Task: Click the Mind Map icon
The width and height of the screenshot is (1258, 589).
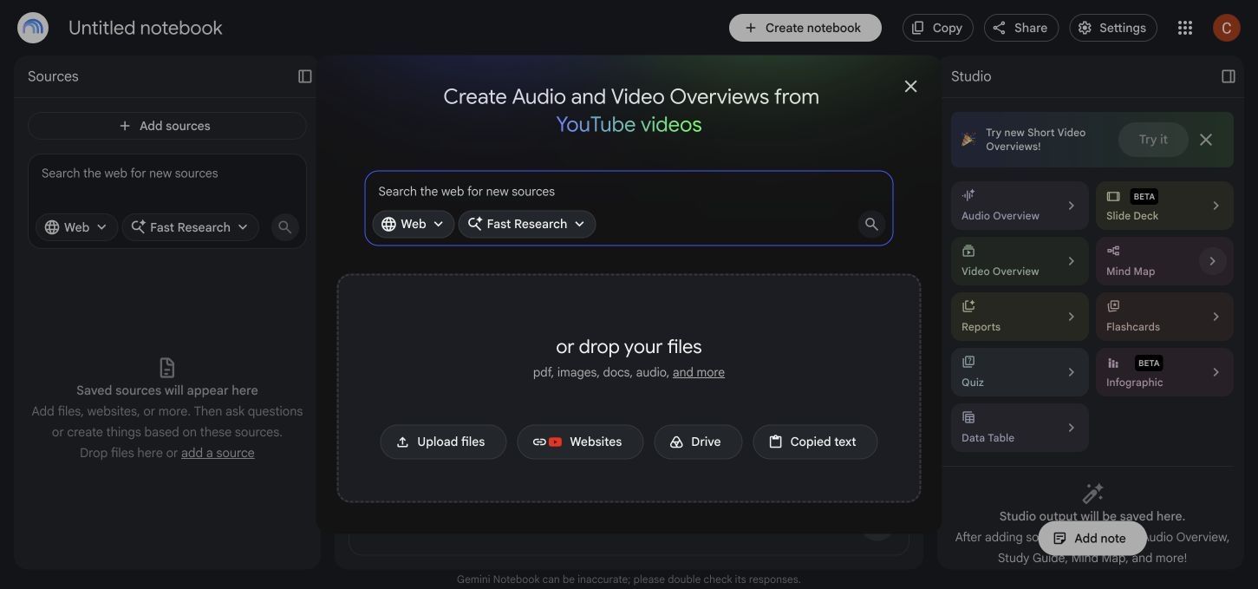Action: pos(1113,251)
